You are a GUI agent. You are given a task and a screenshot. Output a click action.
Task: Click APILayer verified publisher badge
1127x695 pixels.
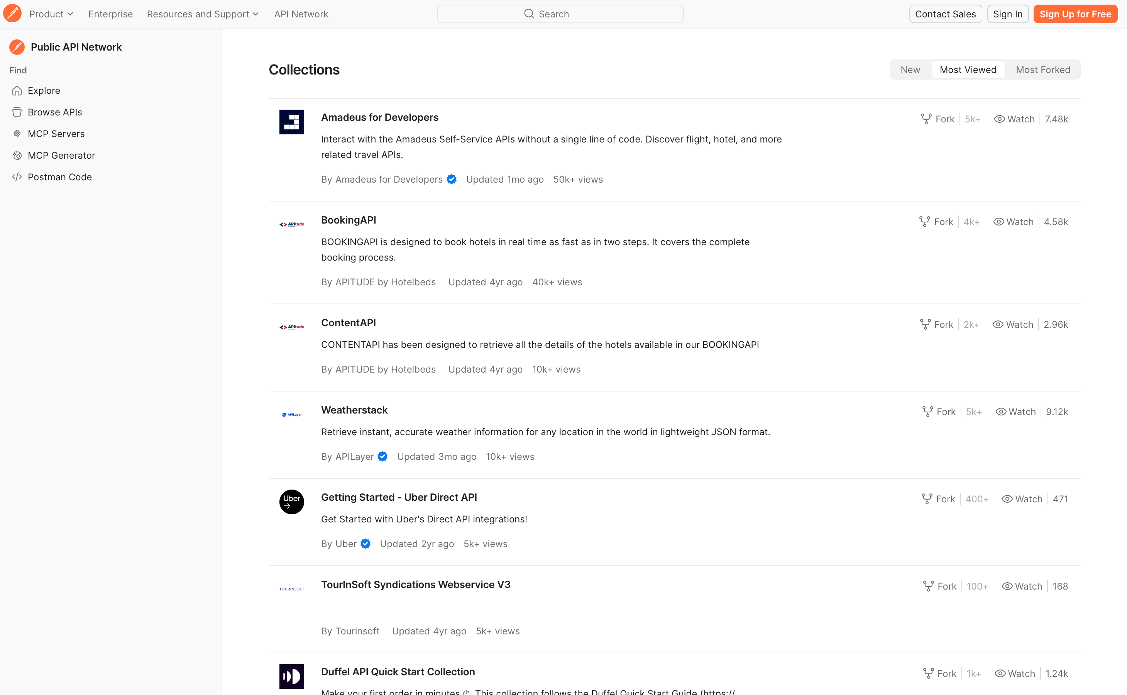pos(382,456)
